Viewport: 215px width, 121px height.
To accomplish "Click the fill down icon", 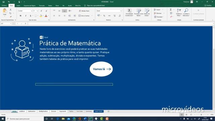I will pos(171,13).
